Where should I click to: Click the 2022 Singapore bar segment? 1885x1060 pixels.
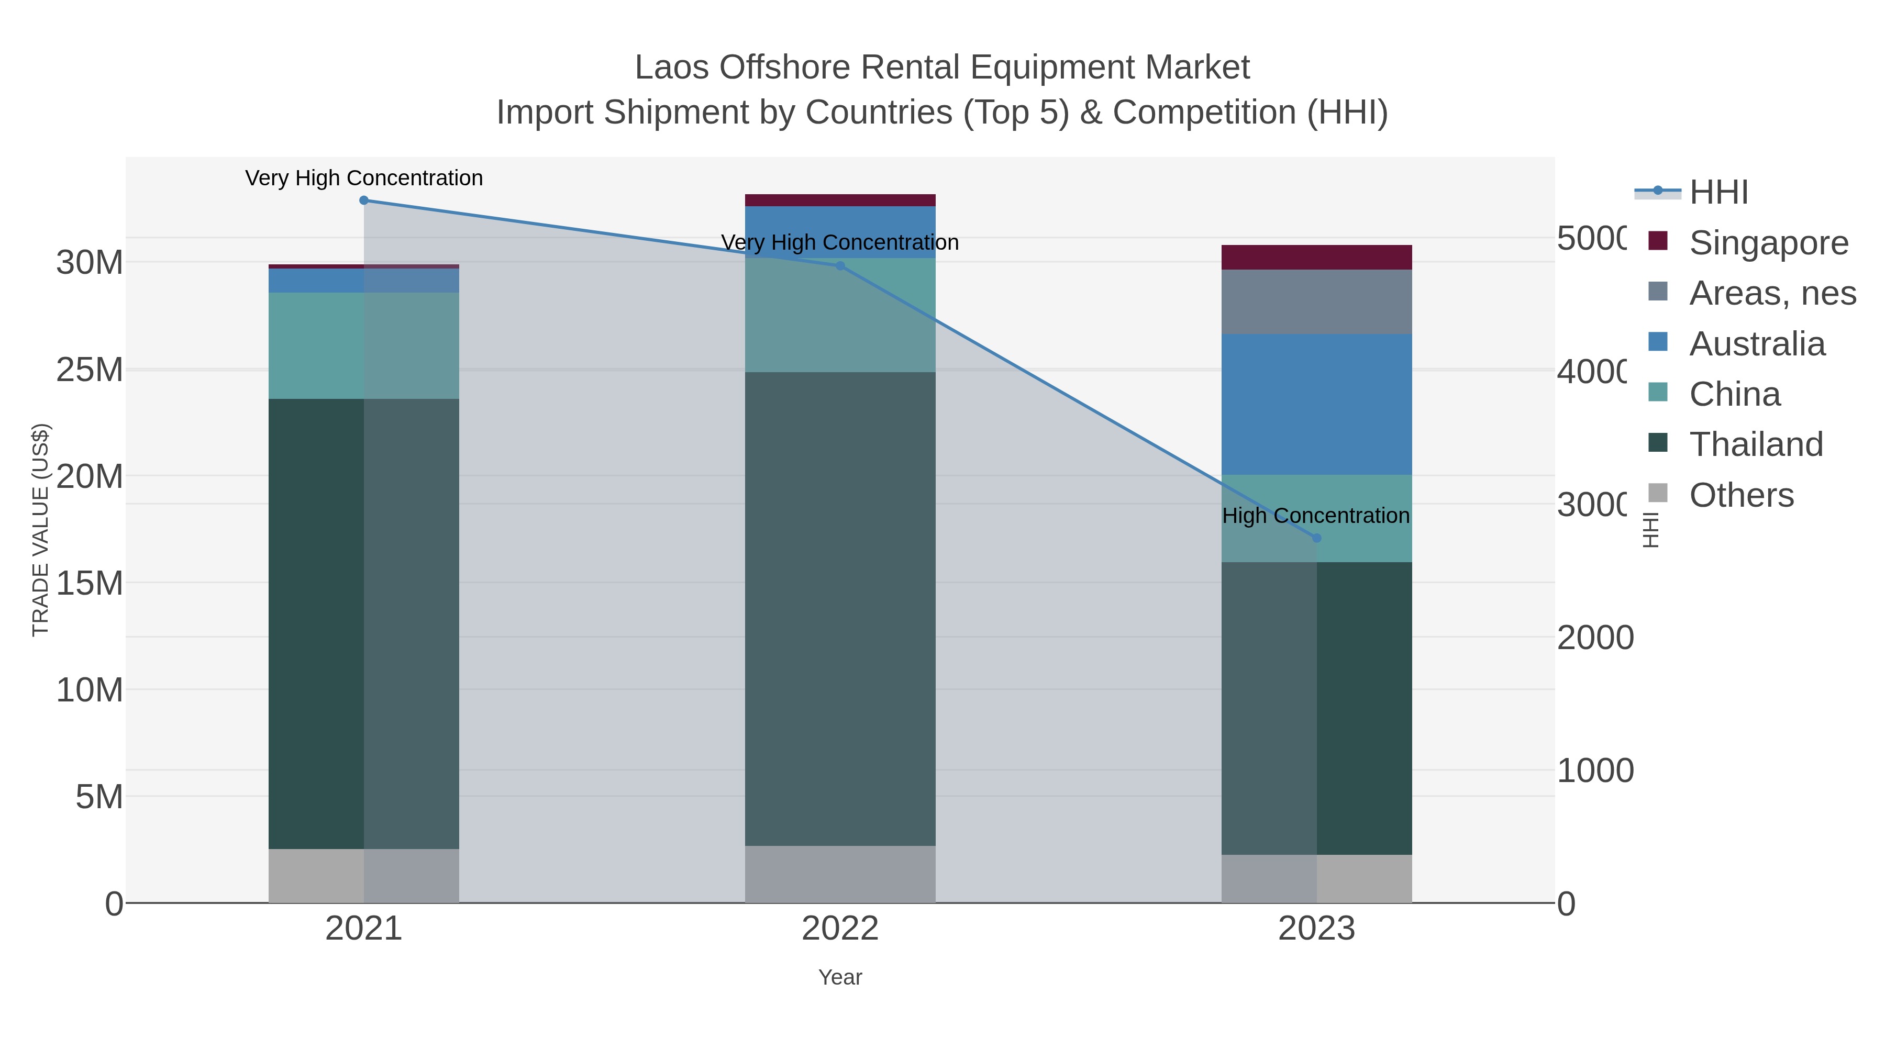click(x=840, y=200)
